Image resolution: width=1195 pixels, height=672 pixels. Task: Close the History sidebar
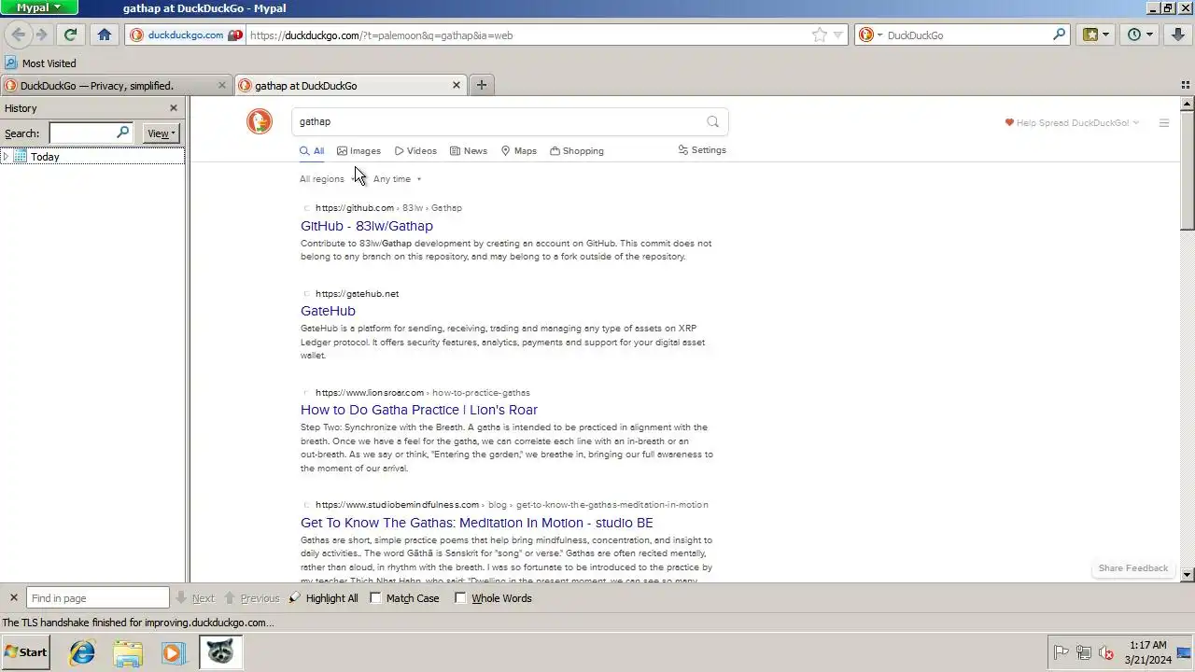[173, 108]
